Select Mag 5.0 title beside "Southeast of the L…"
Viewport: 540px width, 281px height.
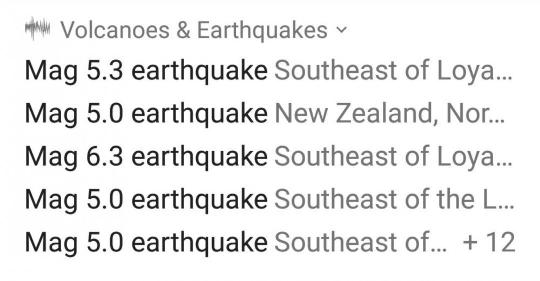coord(146,200)
